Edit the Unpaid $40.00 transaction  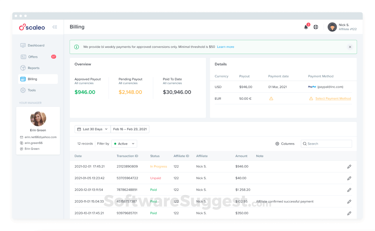[x=349, y=178]
